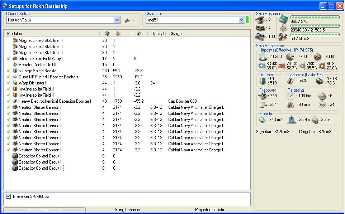Click the volley damage icon showing 3544

tap(263, 105)
